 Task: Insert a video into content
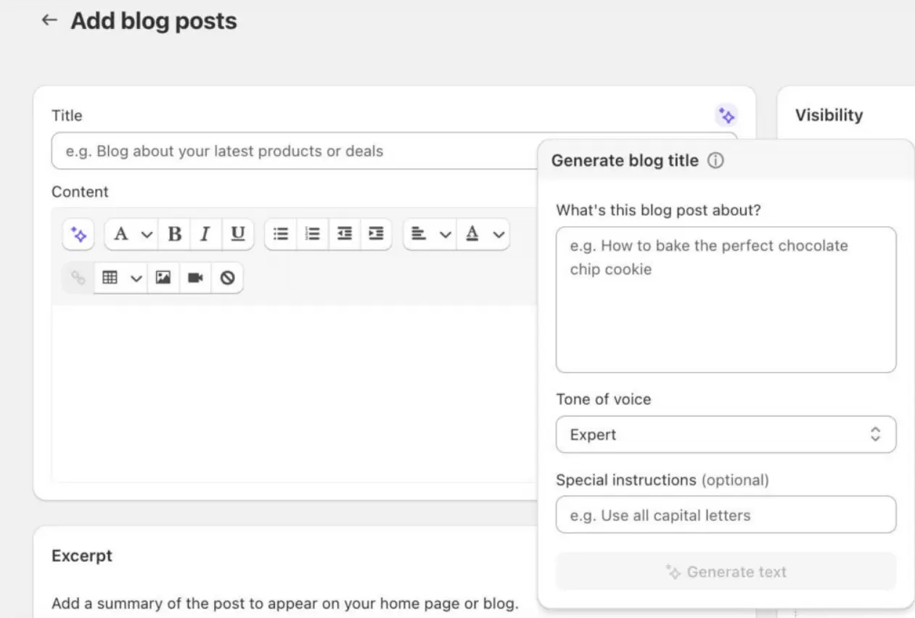pos(195,277)
